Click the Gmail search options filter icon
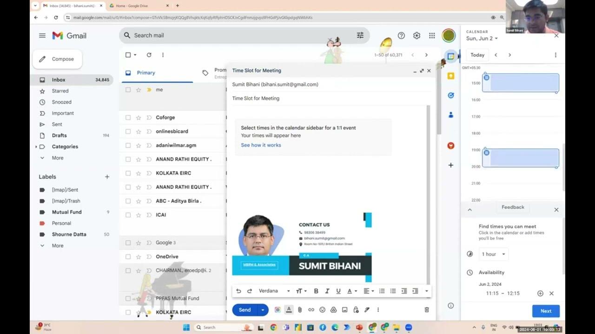The image size is (595, 334). pyautogui.click(x=360, y=35)
